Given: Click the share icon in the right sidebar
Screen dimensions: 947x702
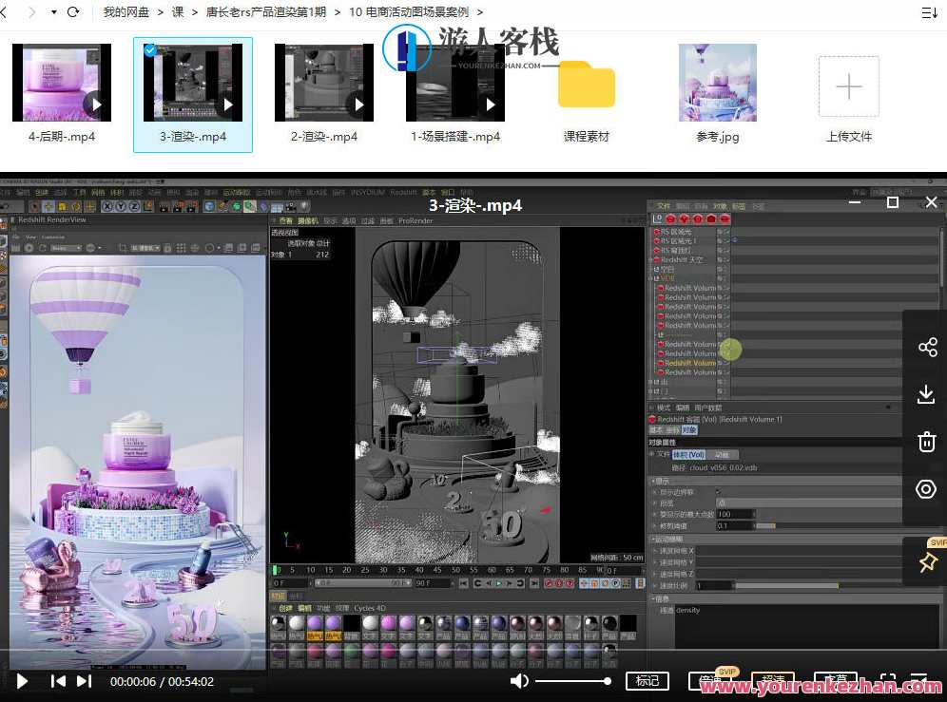Looking at the screenshot, I should click(x=927, y=347).
